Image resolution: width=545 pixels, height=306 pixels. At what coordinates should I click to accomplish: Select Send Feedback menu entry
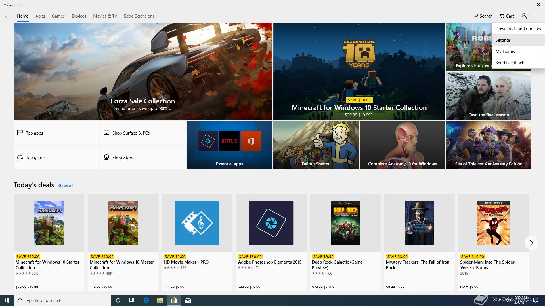point(518,63)
